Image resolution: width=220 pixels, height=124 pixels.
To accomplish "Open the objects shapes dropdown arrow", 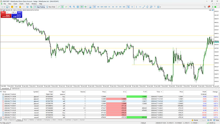I will 160,7.
